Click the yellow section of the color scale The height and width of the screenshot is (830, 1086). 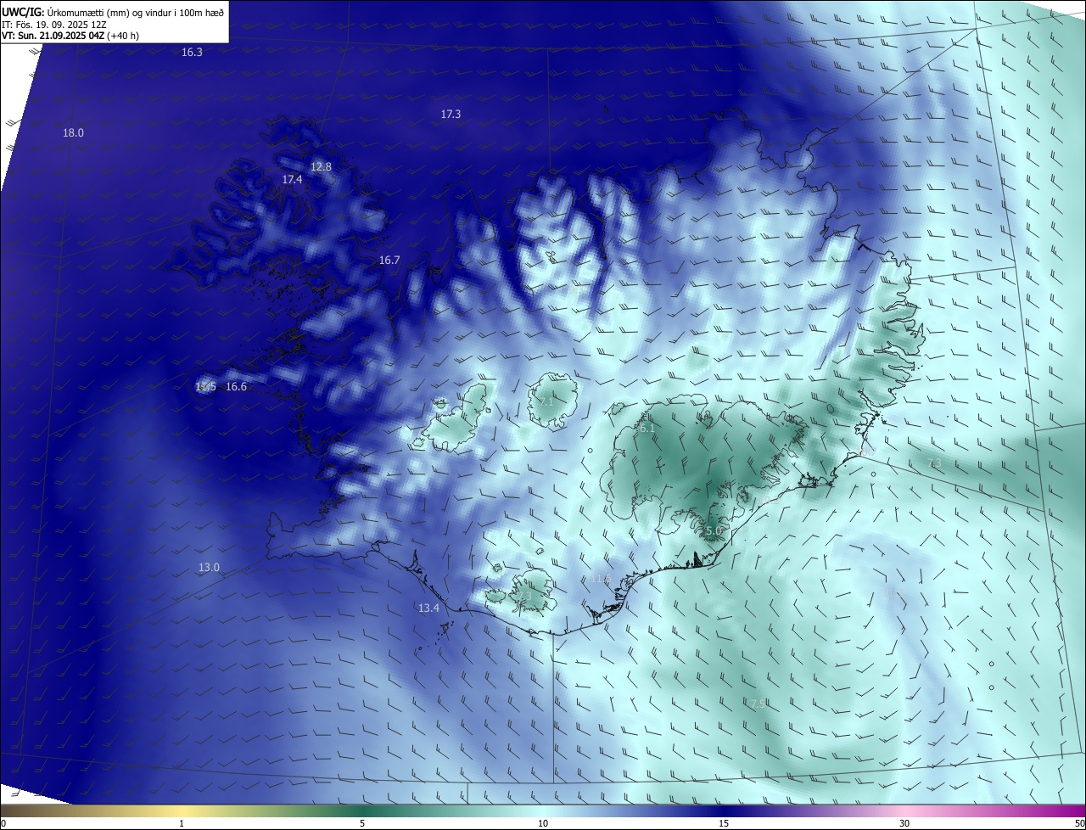point(182,811)
